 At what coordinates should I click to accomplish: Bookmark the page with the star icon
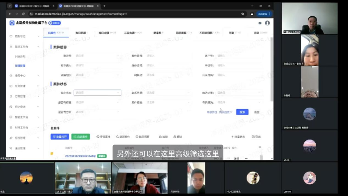(x=243, y=14)
